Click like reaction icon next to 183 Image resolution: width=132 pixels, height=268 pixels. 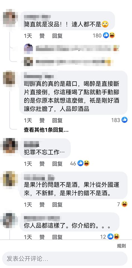click(x=124, y=120)
